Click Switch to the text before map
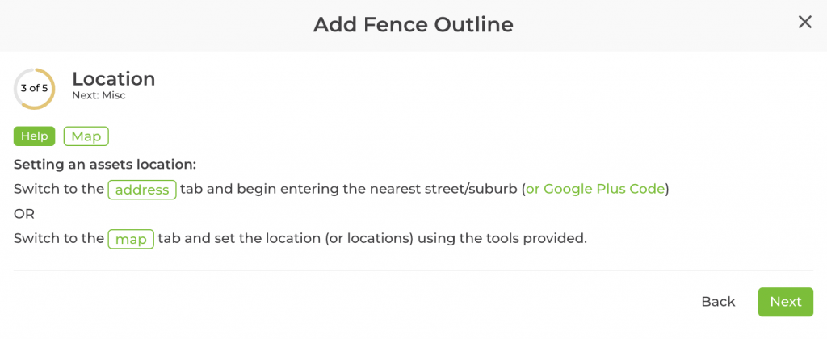The width and height of the screenshot is (827, 339). [x=59, y=239]
